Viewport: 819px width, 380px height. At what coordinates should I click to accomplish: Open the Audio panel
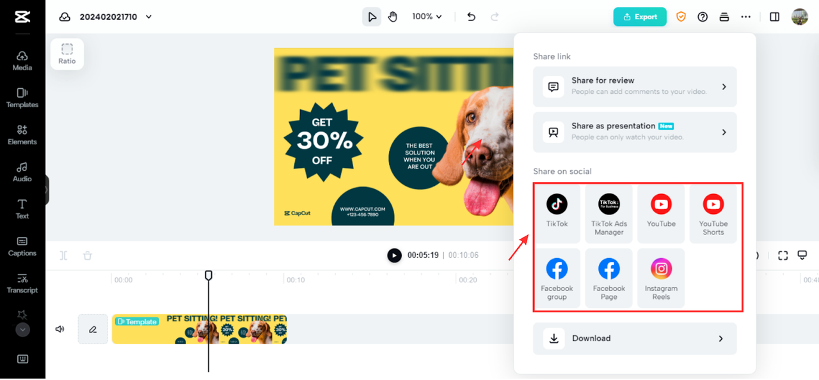tap(22, 172)
